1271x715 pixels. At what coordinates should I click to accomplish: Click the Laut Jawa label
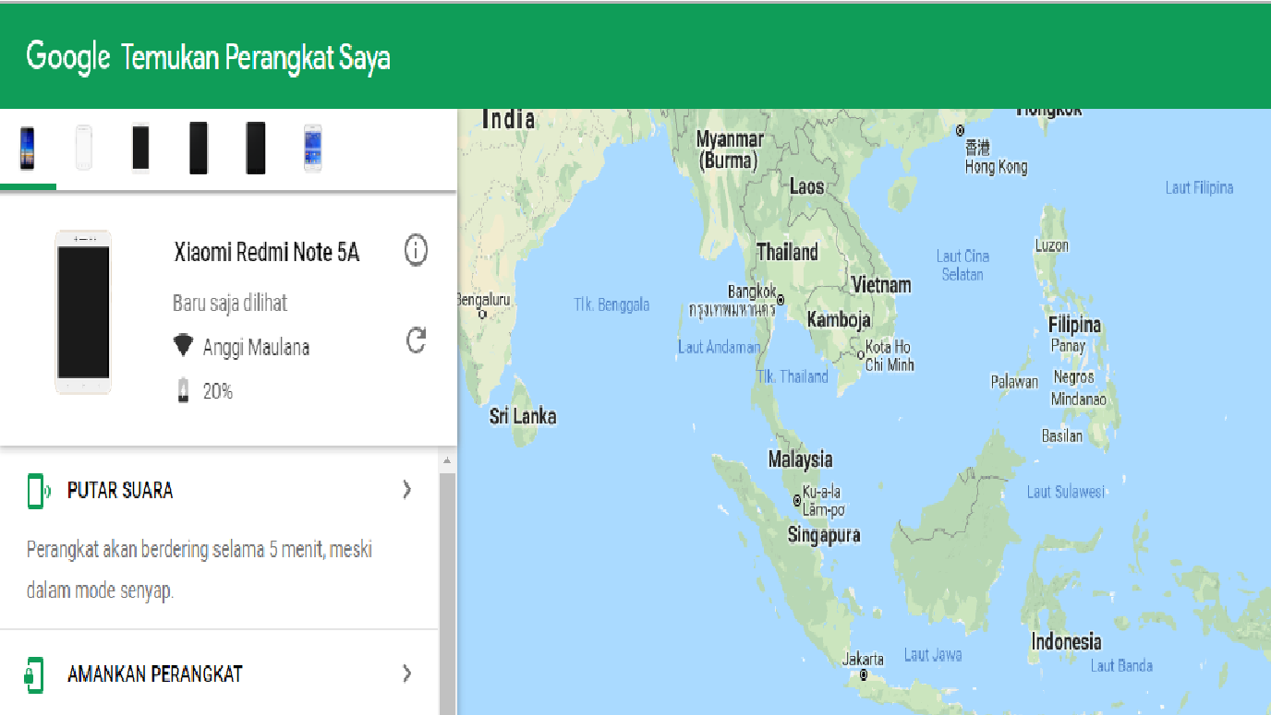[933, 655]
